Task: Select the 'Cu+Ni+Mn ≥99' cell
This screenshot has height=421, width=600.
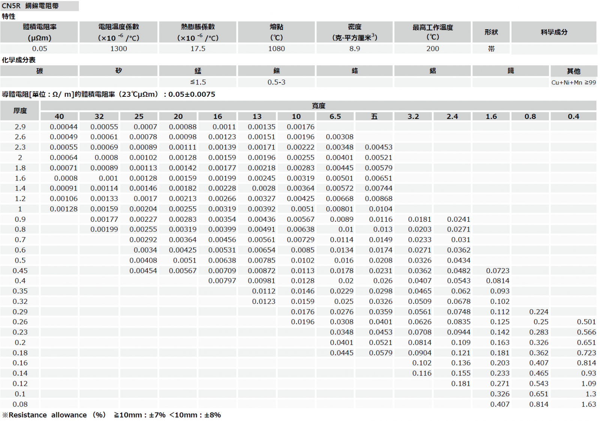Action: coord(573,83)
